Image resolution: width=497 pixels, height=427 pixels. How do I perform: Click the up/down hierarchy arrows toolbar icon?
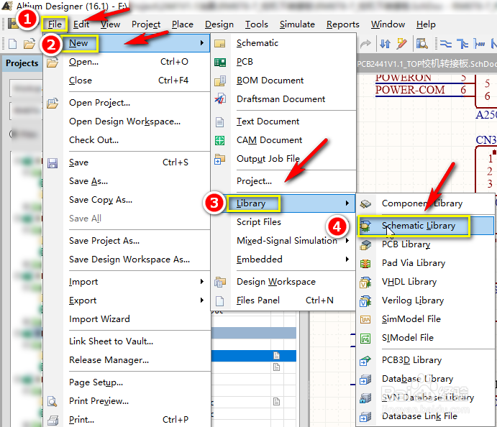point(385,44)
